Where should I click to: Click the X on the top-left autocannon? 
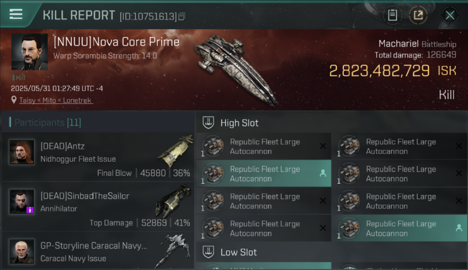point(323,146)
